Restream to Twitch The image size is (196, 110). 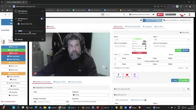pyautogui.click(x=135, y=76)
